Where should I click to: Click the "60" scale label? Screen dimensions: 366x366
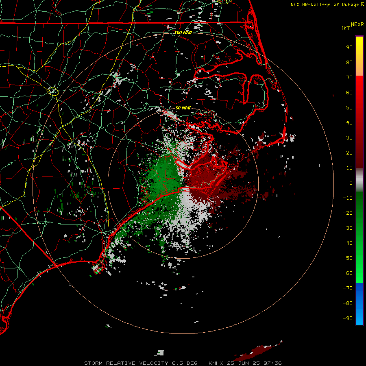(x=349, y=92)
